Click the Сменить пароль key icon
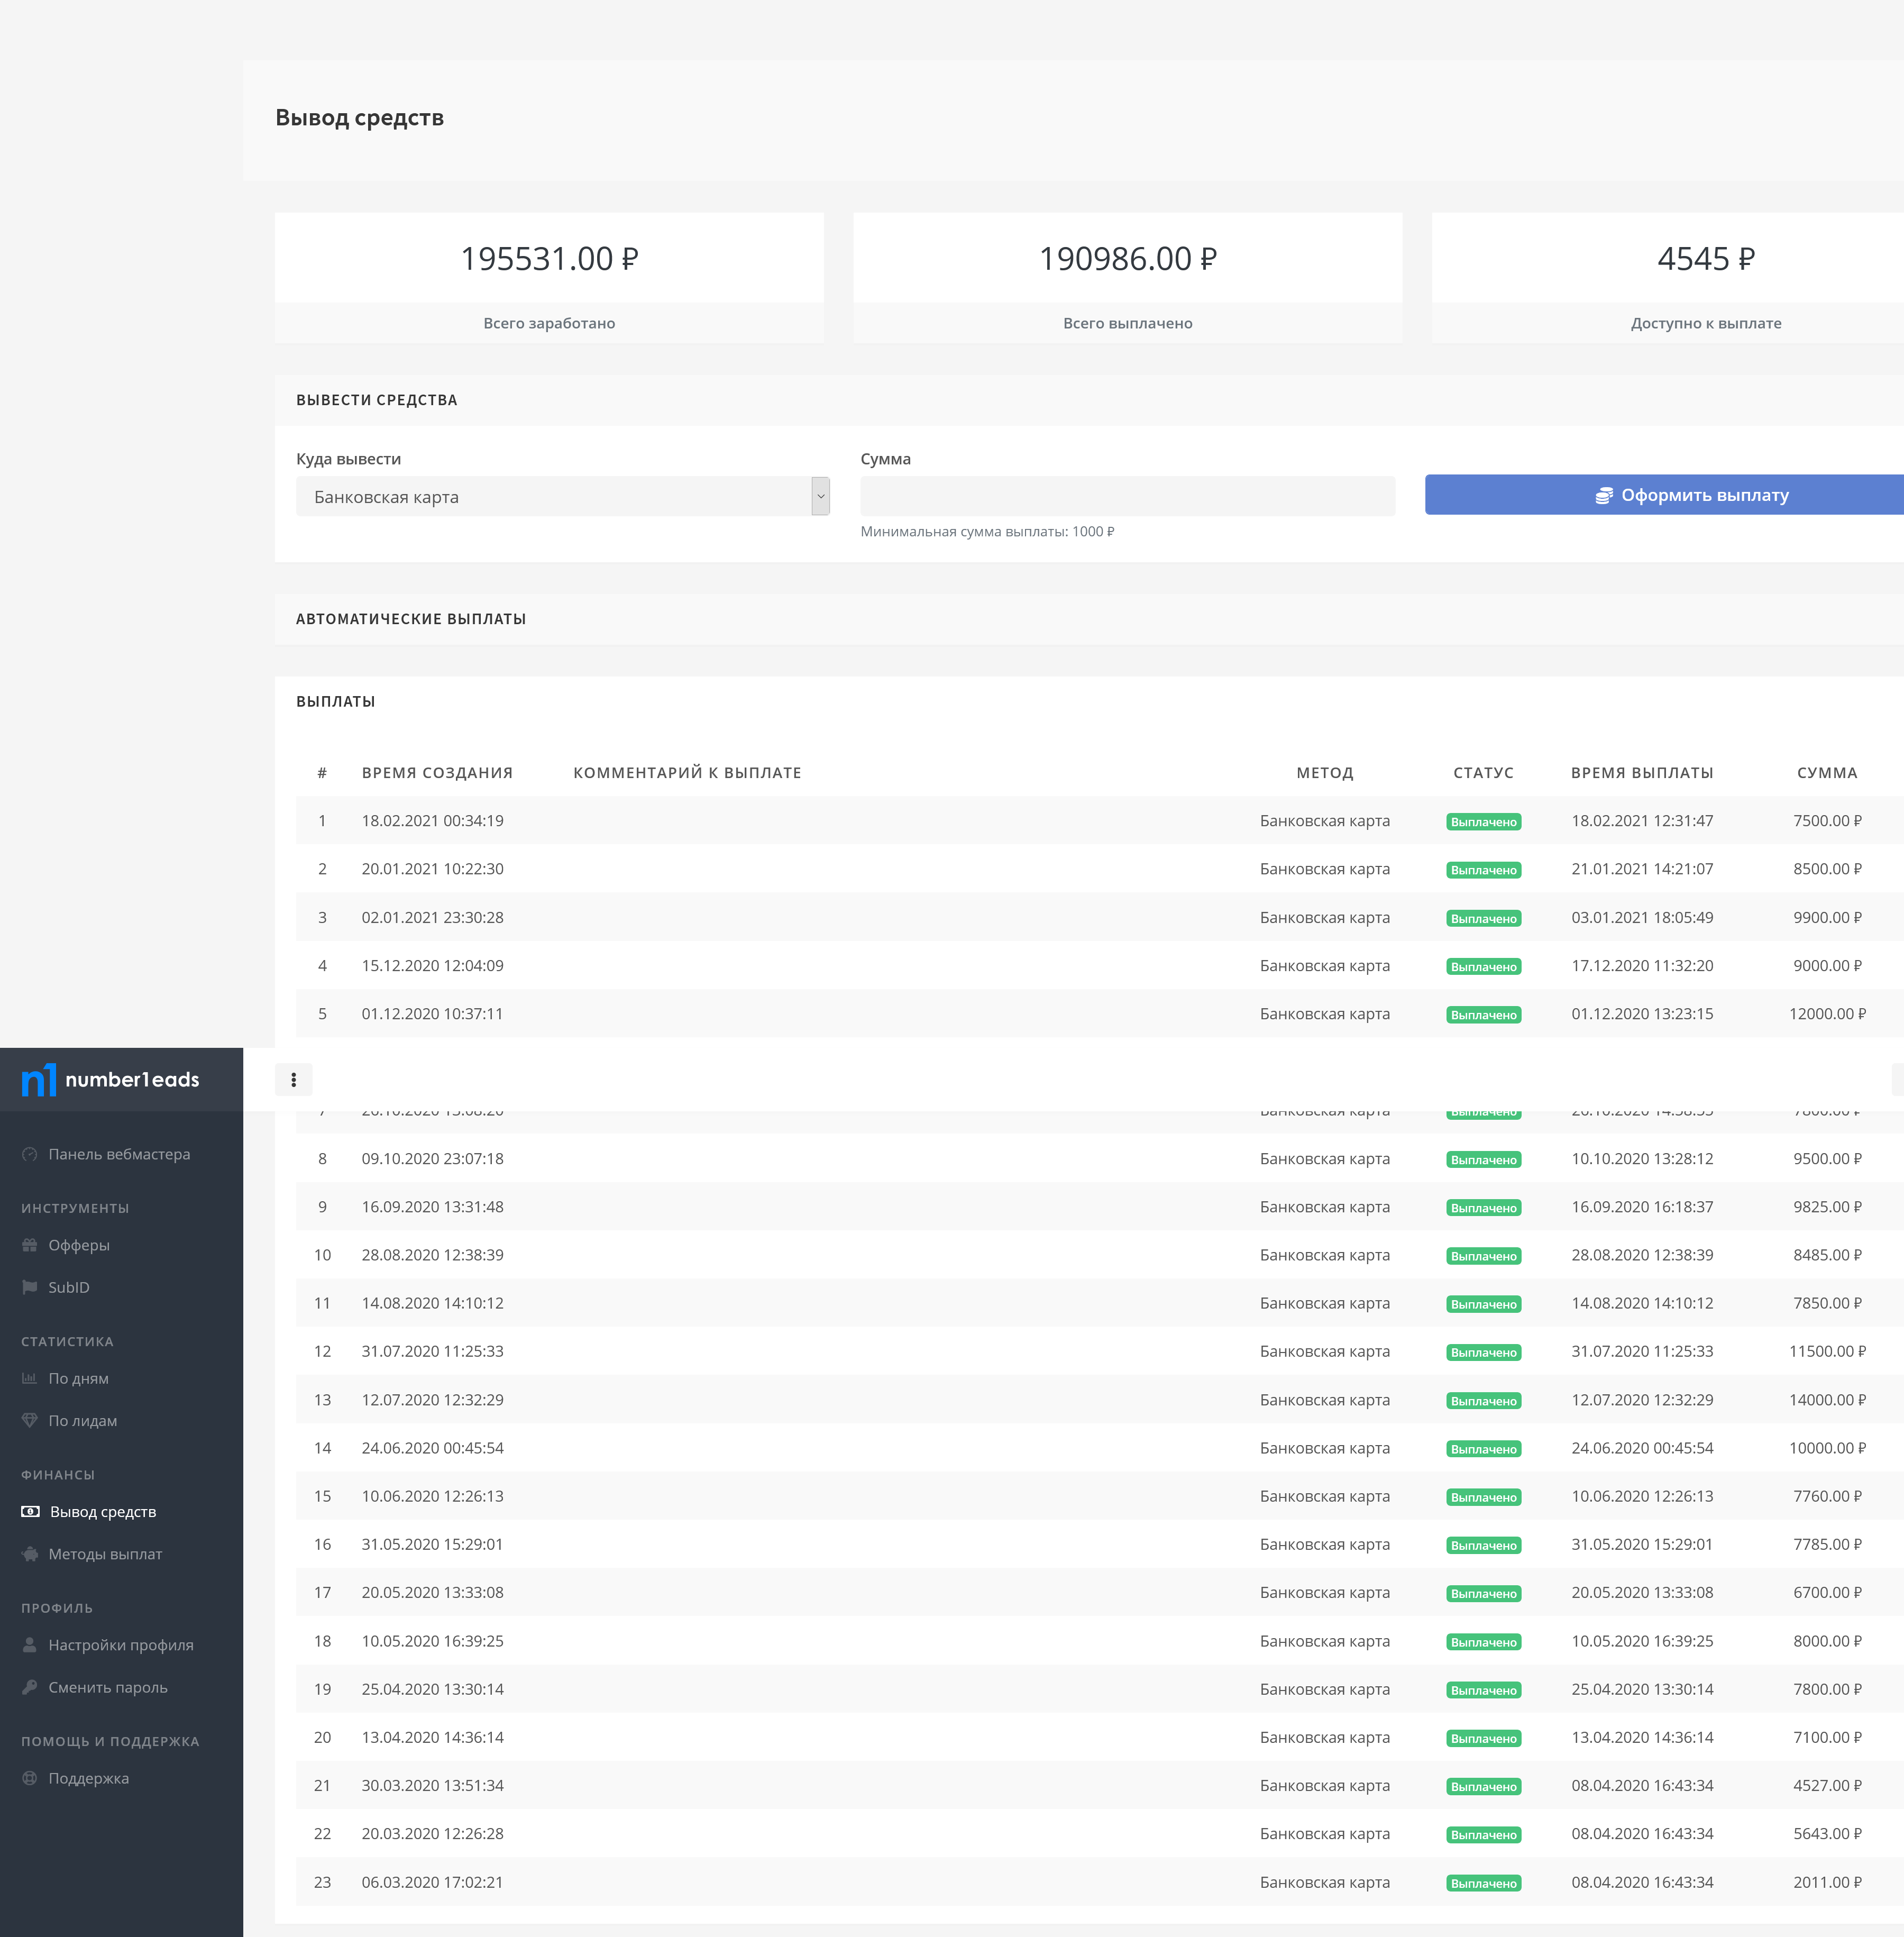The image size is (1904, 1937). (x=30, y=1687)
